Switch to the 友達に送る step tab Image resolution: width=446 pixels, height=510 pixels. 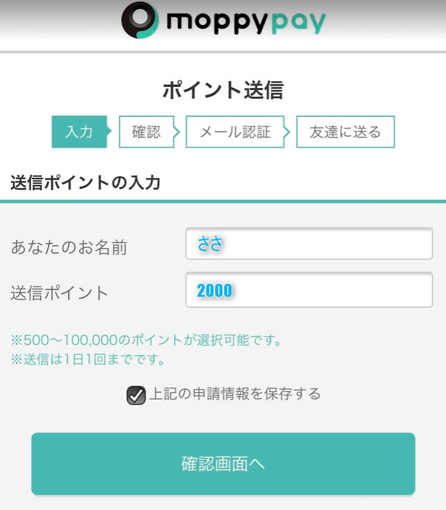(345, 132)
